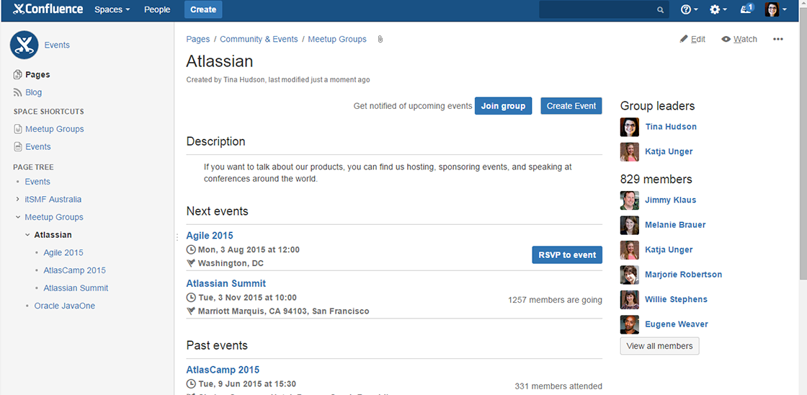Click the location icon beside Washington, DC
The width and height of the screenshot is (807, 395).
click(191, 263)
